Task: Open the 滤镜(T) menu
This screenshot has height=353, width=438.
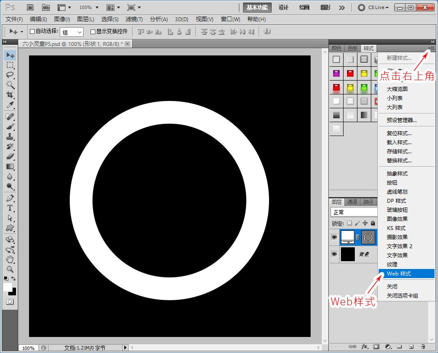Action: (134, 19)
